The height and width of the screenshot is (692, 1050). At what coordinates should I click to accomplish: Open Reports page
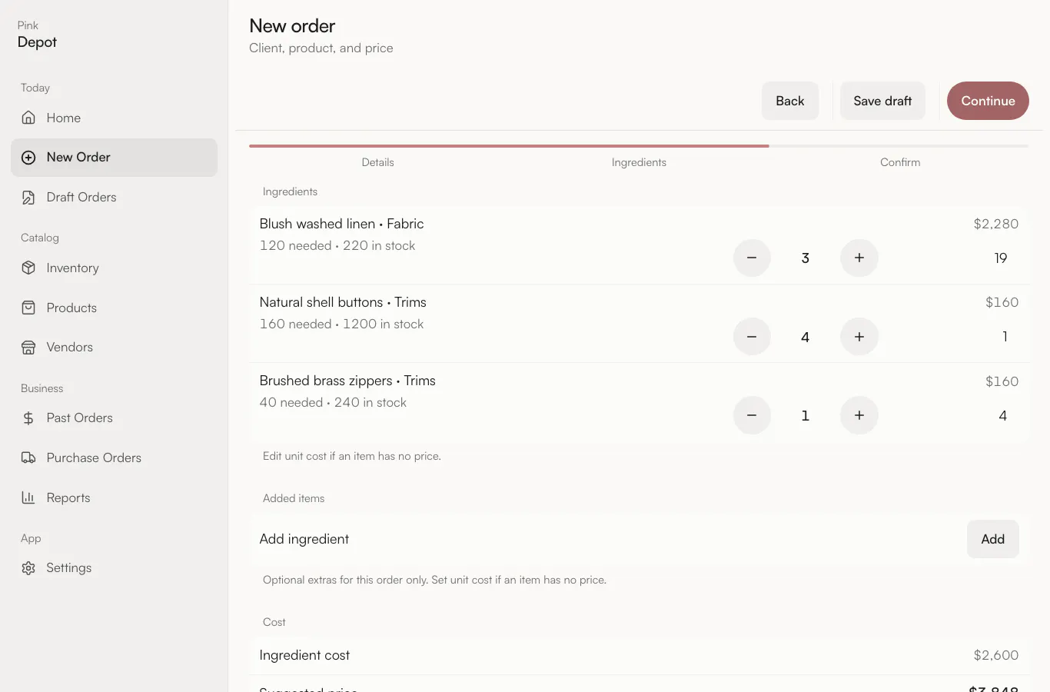(x=114, y=497)
